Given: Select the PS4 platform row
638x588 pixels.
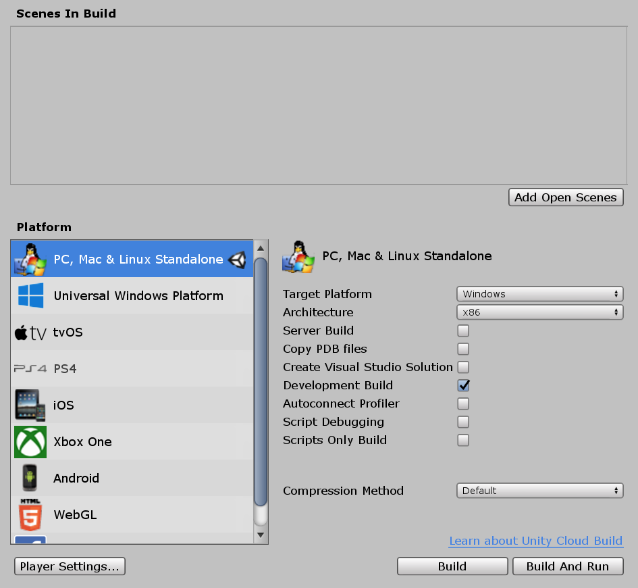Looking at the screenshot, I should (x=132, y=368).
